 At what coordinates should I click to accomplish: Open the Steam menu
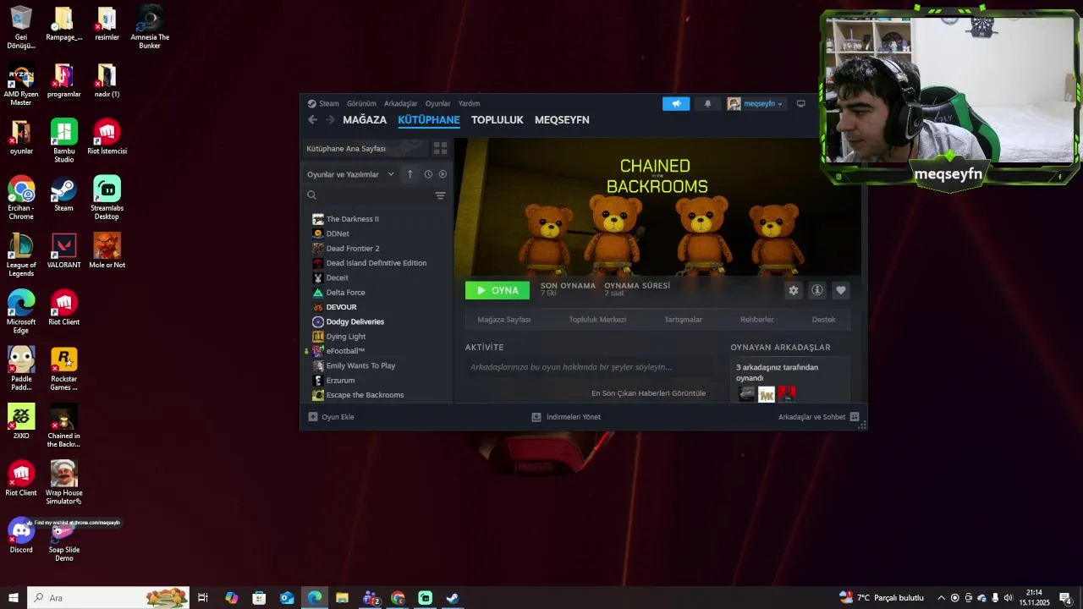click(323, 103)
